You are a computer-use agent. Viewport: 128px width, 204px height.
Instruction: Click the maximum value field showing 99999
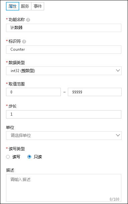pos(95,92)
